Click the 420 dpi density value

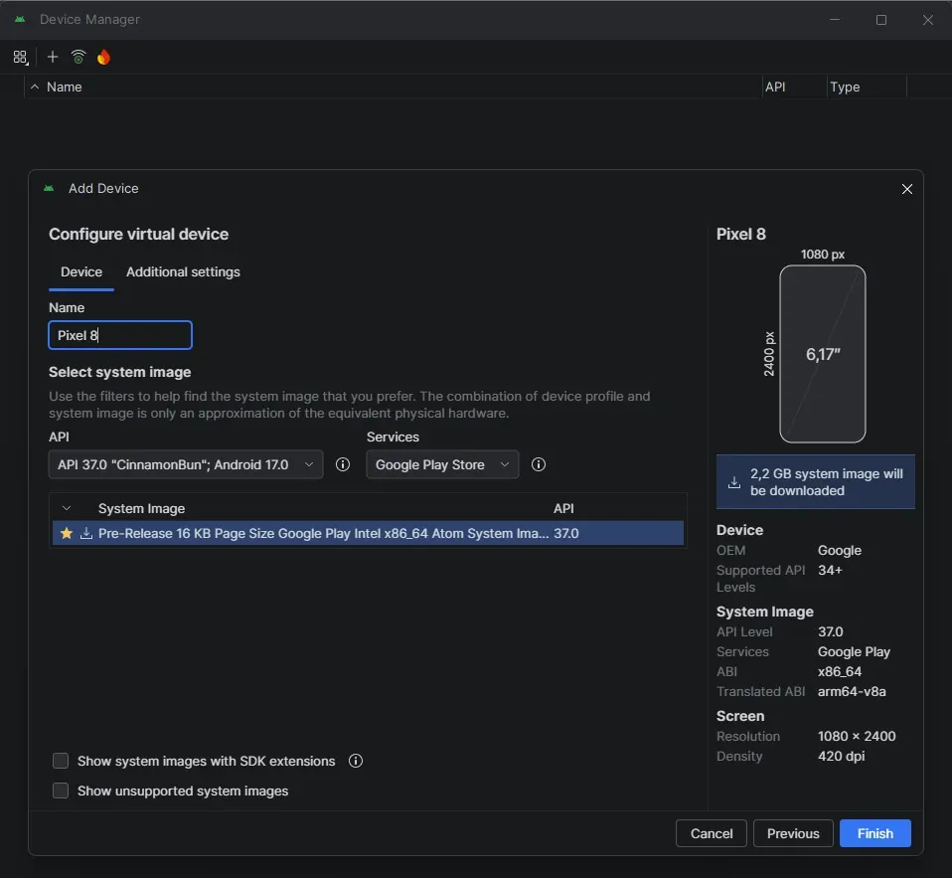tap(841, 756)
